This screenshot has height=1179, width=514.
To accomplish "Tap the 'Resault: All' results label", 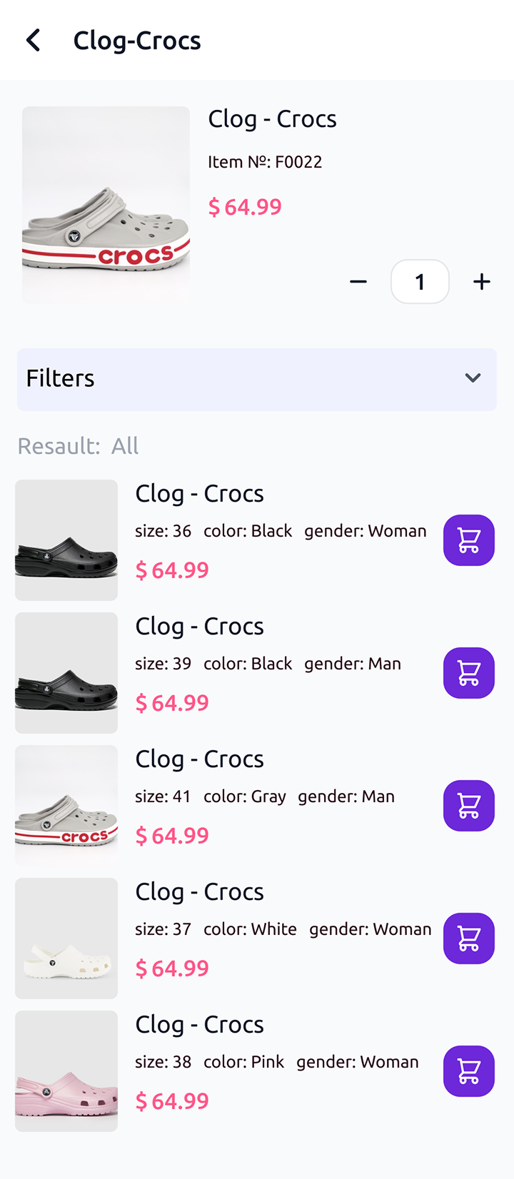I will coord(77,445).
